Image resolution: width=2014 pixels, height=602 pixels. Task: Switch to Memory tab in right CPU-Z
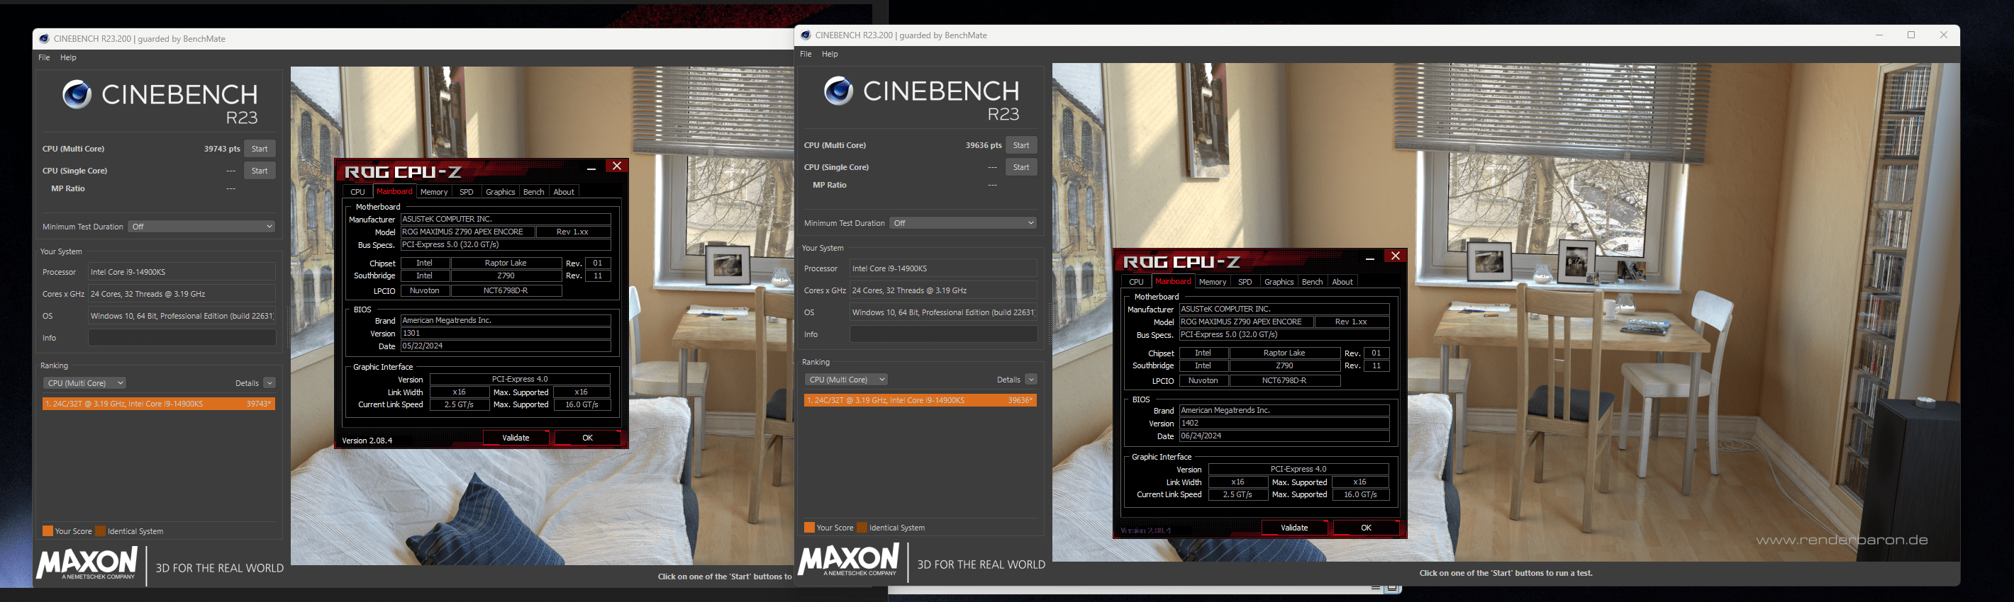[1213, 282]
